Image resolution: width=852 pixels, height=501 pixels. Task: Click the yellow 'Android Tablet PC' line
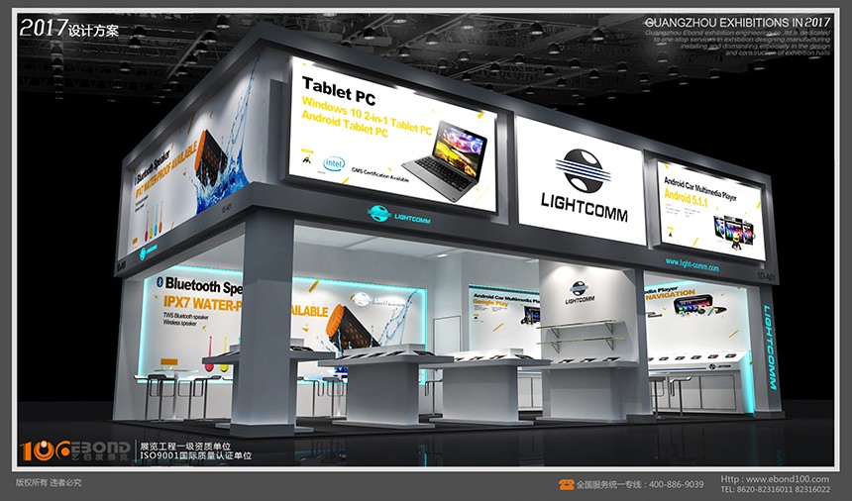point(345,124)
